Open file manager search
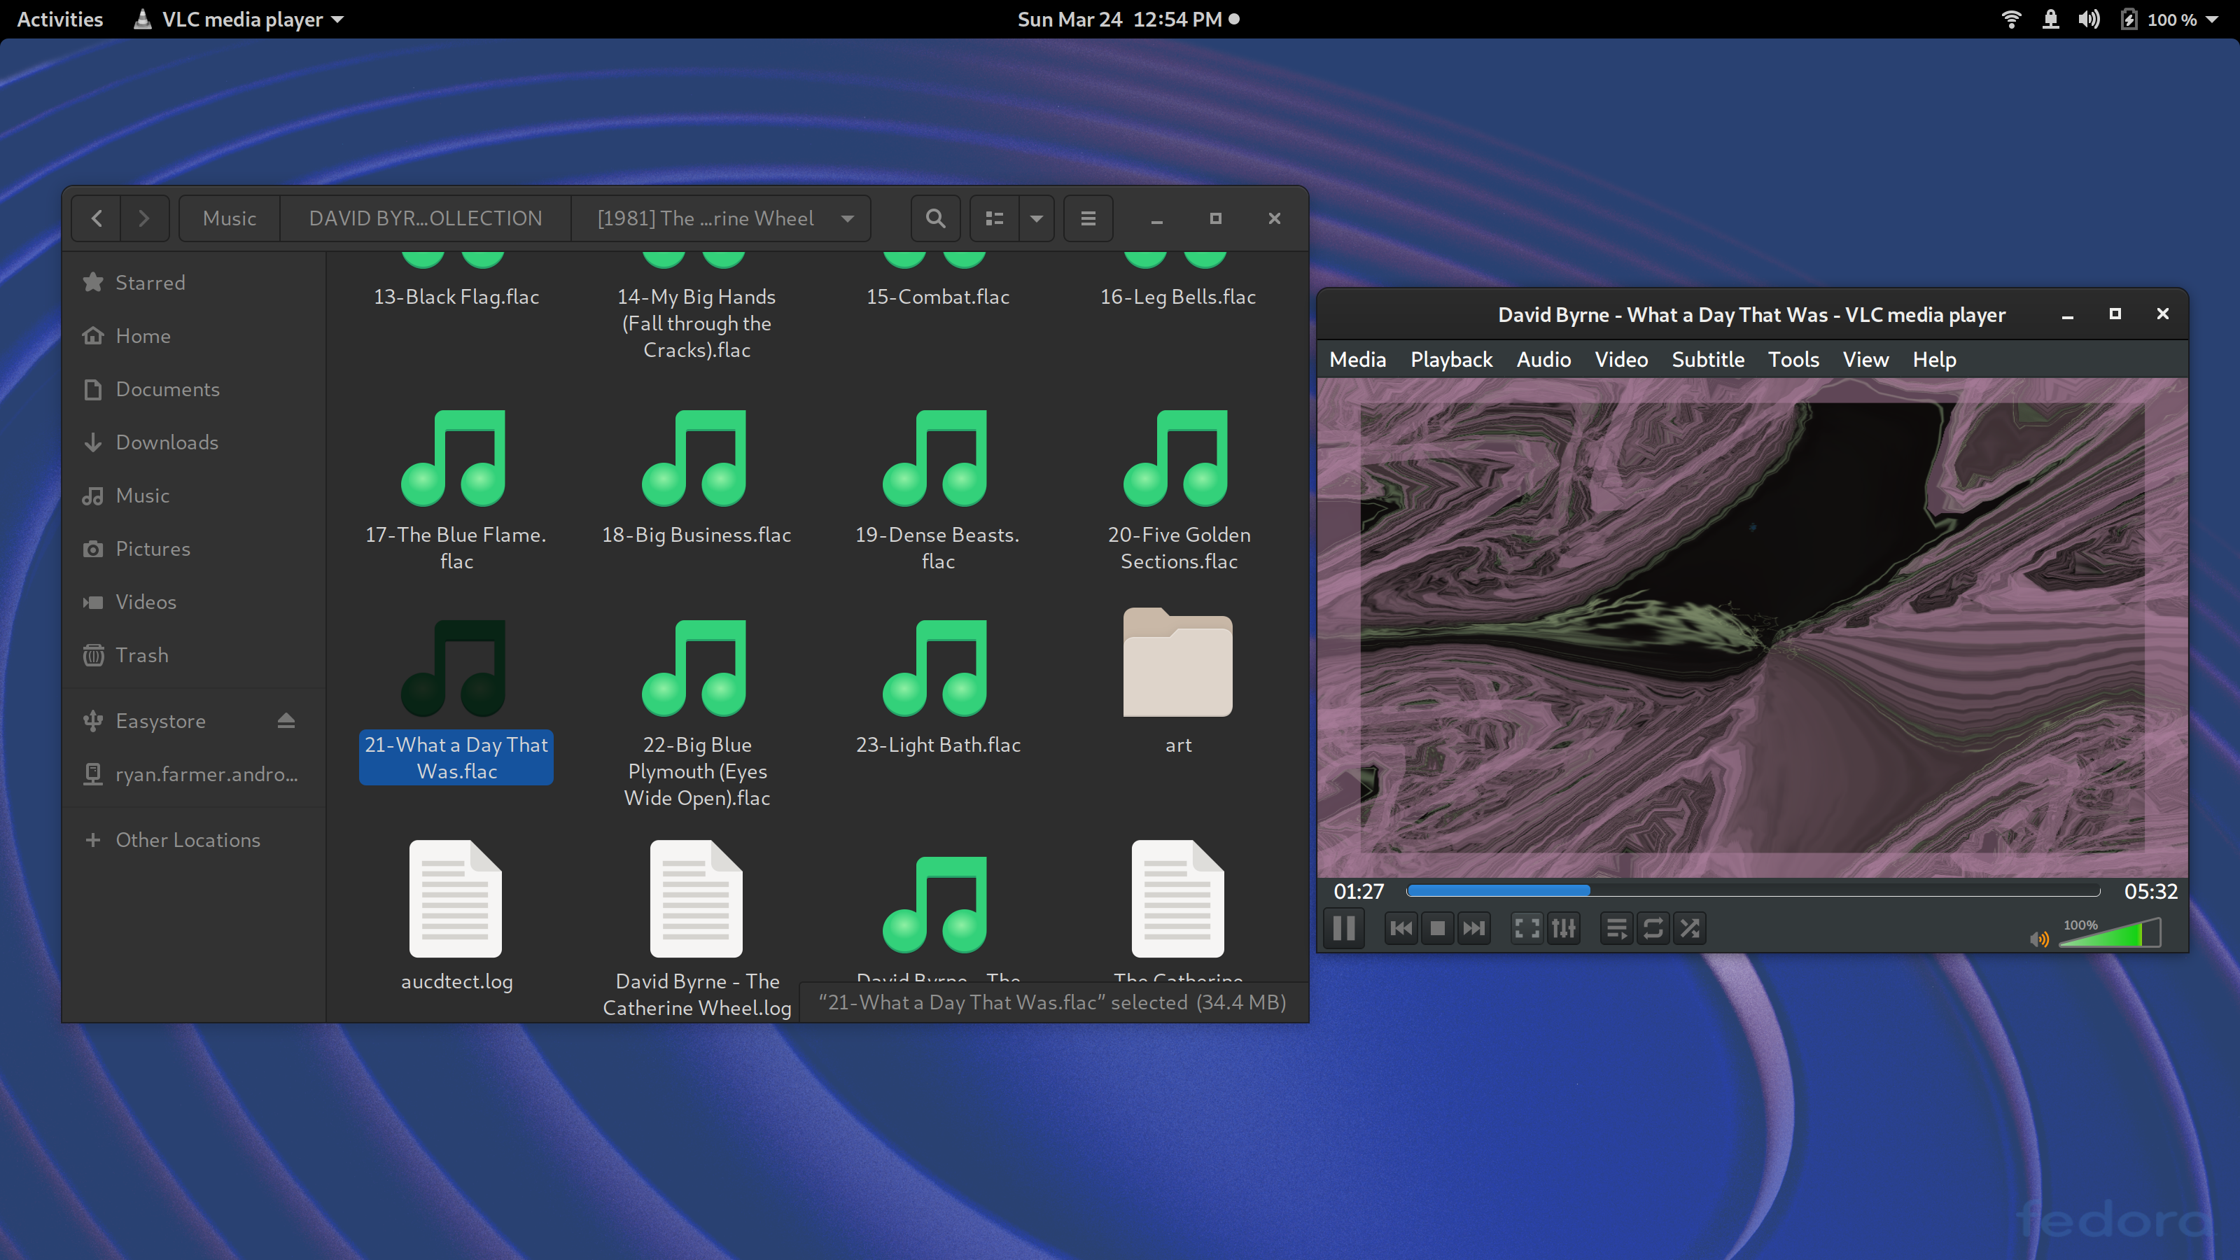 pos(934,218)
